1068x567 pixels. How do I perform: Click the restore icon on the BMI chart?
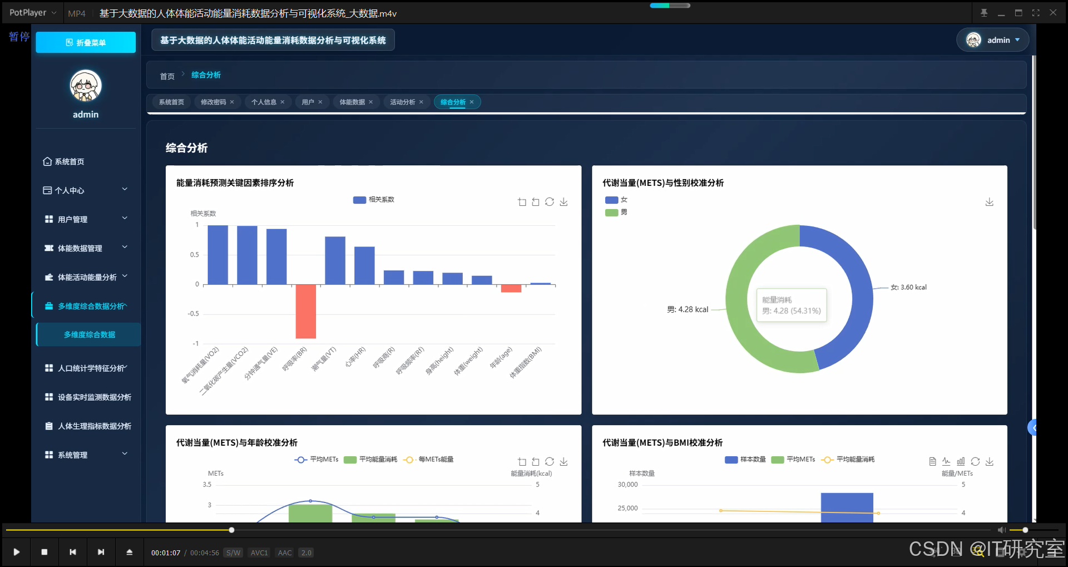pyautogui.click(x=975, y=462)
